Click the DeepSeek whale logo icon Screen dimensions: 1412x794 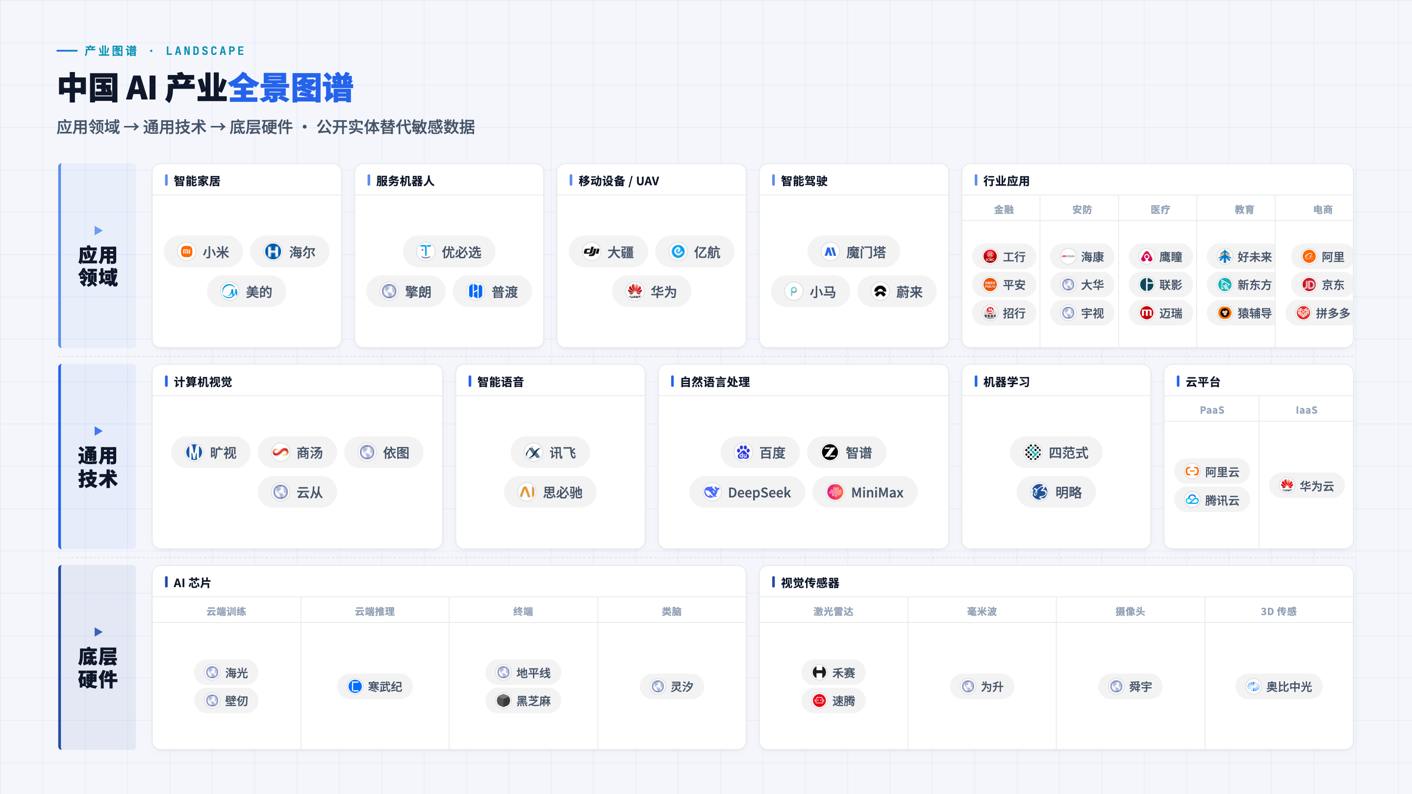click(x=712, y=492)
